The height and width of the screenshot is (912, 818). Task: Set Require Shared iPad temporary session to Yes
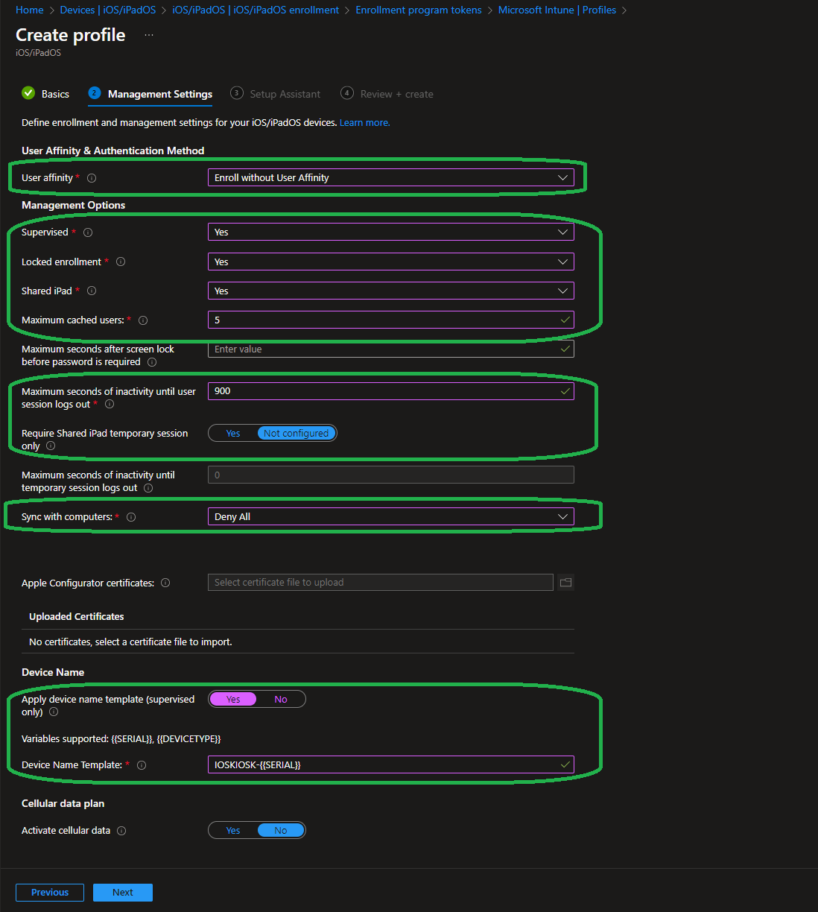pos(233,434)
